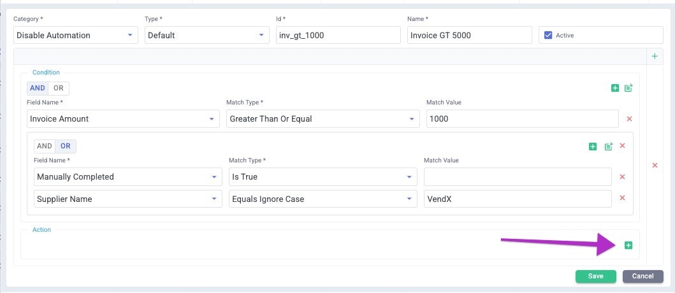Delete the nested OR group

pos(622,146)
